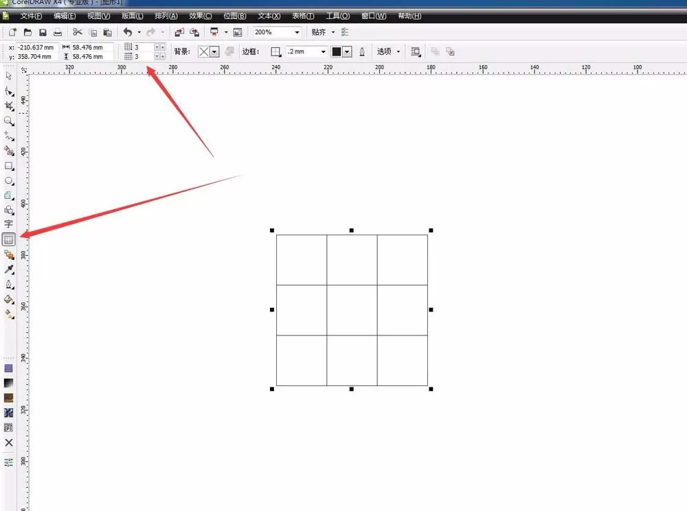The height and width of the screenshot is (511, 687).
Task: Click the Paste clipboard icon
Action: click(x=107, y=32)
